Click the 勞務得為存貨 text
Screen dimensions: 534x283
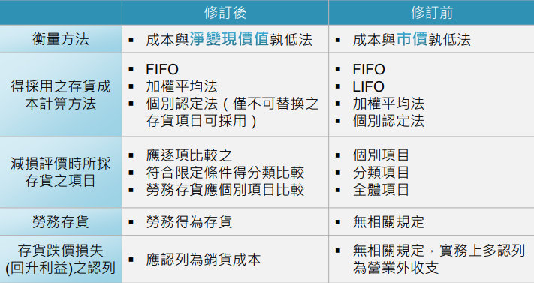click(189, 222)
